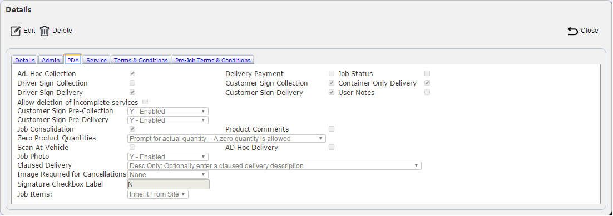Toggle the Customer Sign Delivery checkbox
The width and height of the screenshot is (613, 216).
pos(332,92)
